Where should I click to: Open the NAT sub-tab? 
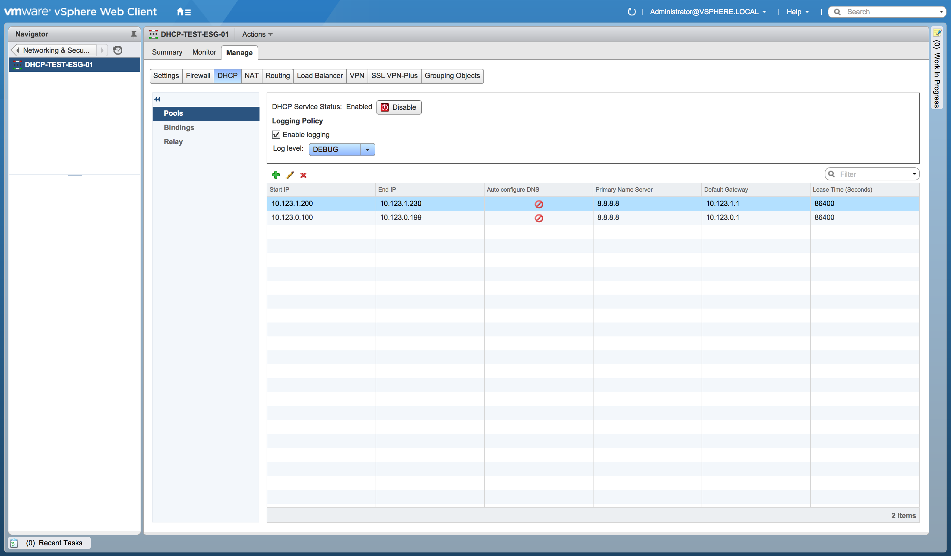point(251,76)
